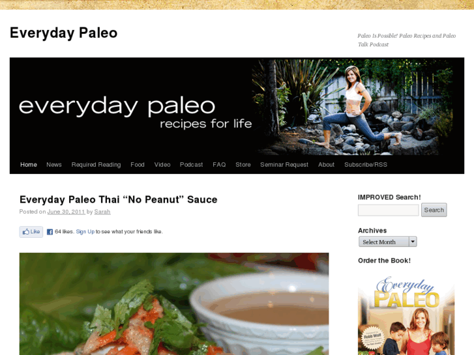The height and width of the screenshot is (355, 474).
Task: Open author Sarah's link
Action: (102, 212)
